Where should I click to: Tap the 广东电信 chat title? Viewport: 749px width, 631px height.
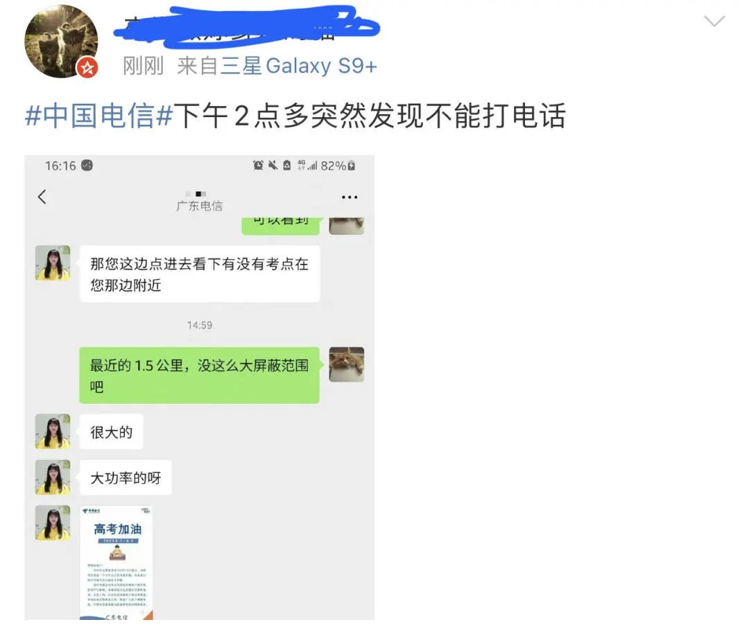[200, 206]
